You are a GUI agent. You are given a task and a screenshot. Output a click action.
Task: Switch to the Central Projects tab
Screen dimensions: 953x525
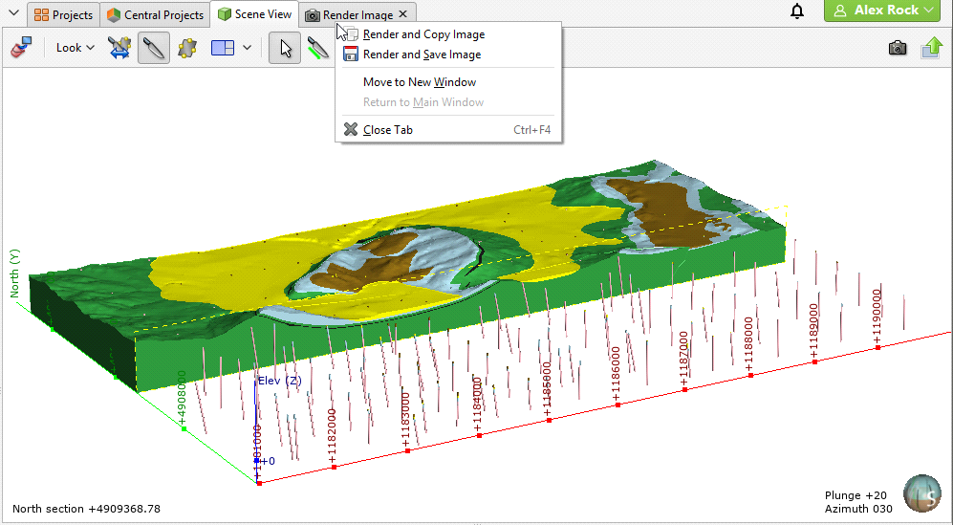(155, 14)
